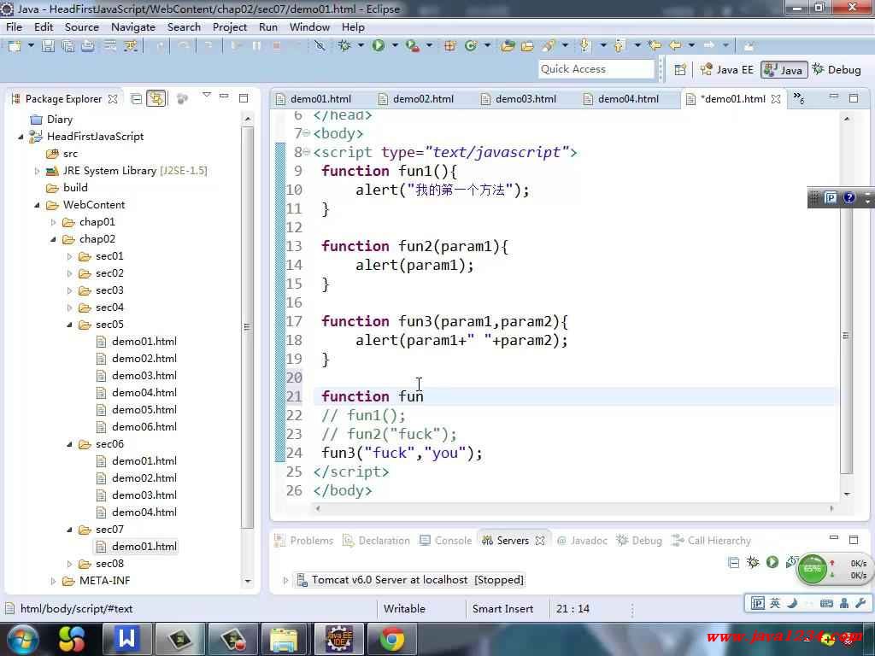Click the New Java Package icon

coord(449,46)
